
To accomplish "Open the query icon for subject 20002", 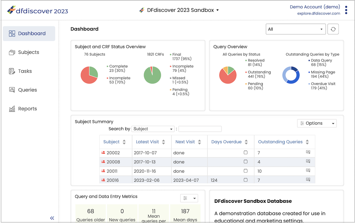I will point(308,152).
